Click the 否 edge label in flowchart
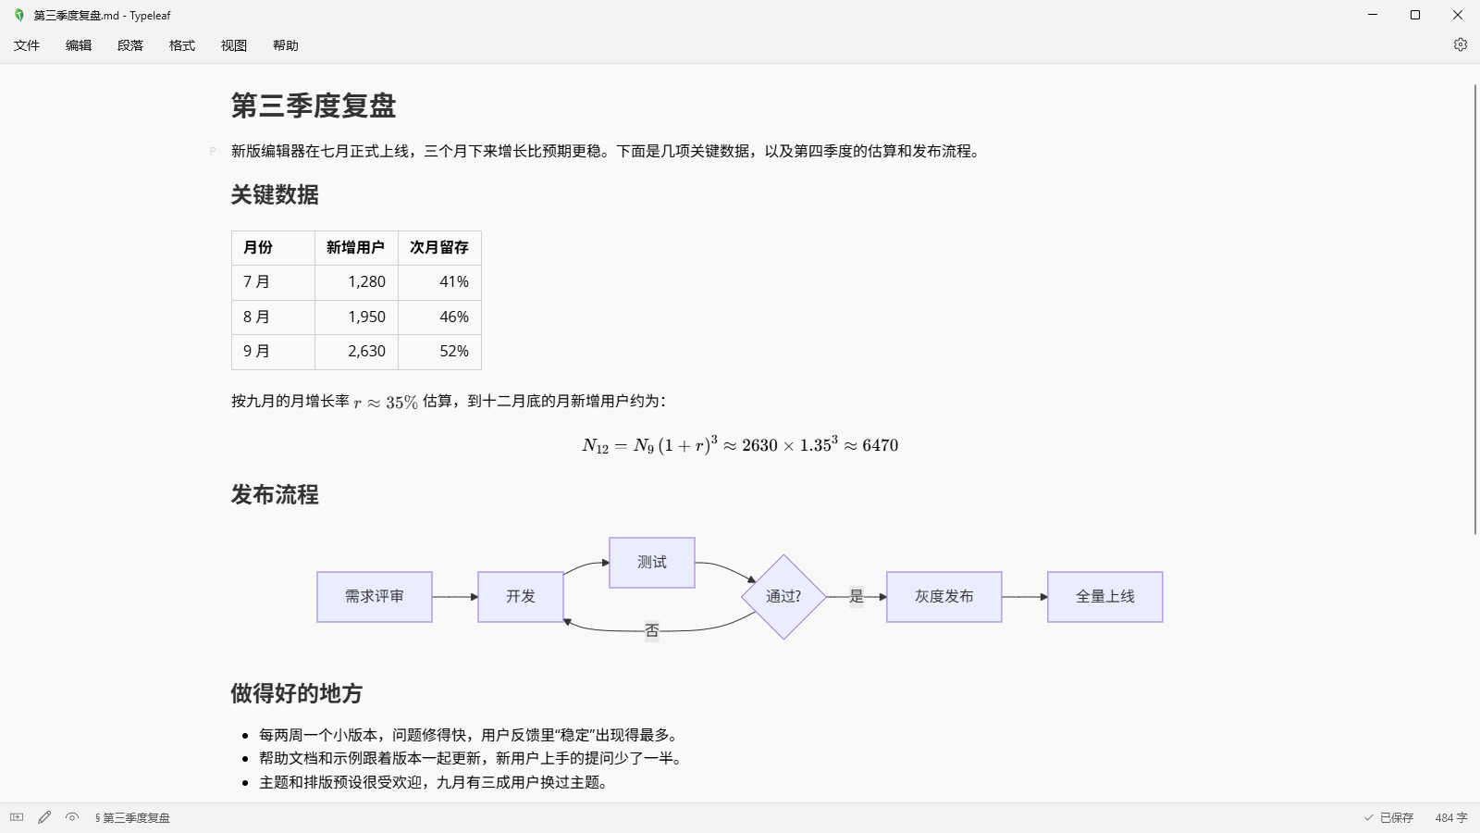 [652, 631]
